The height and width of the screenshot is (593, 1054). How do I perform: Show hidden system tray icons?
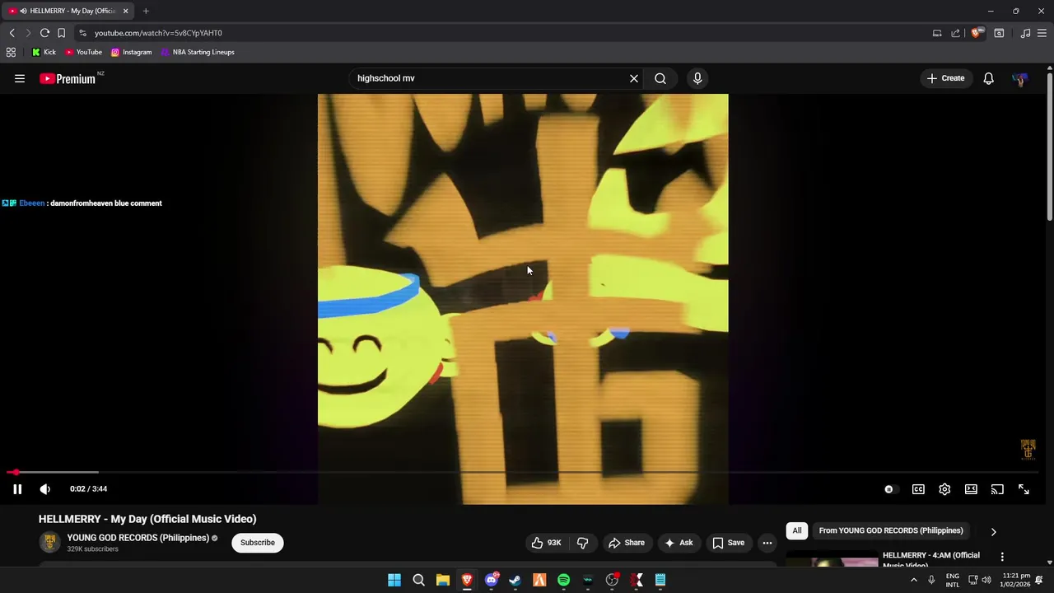[913, 580]
